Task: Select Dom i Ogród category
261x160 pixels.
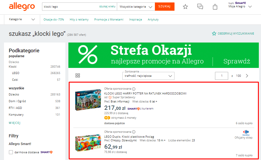Action: point(17,101)
